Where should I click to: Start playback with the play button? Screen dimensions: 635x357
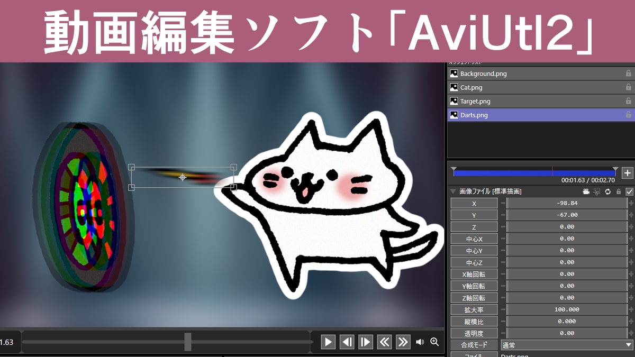329,342
